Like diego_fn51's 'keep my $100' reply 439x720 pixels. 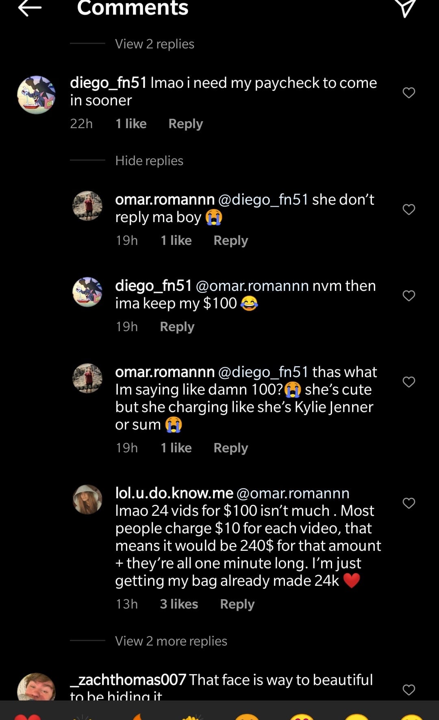409,296
